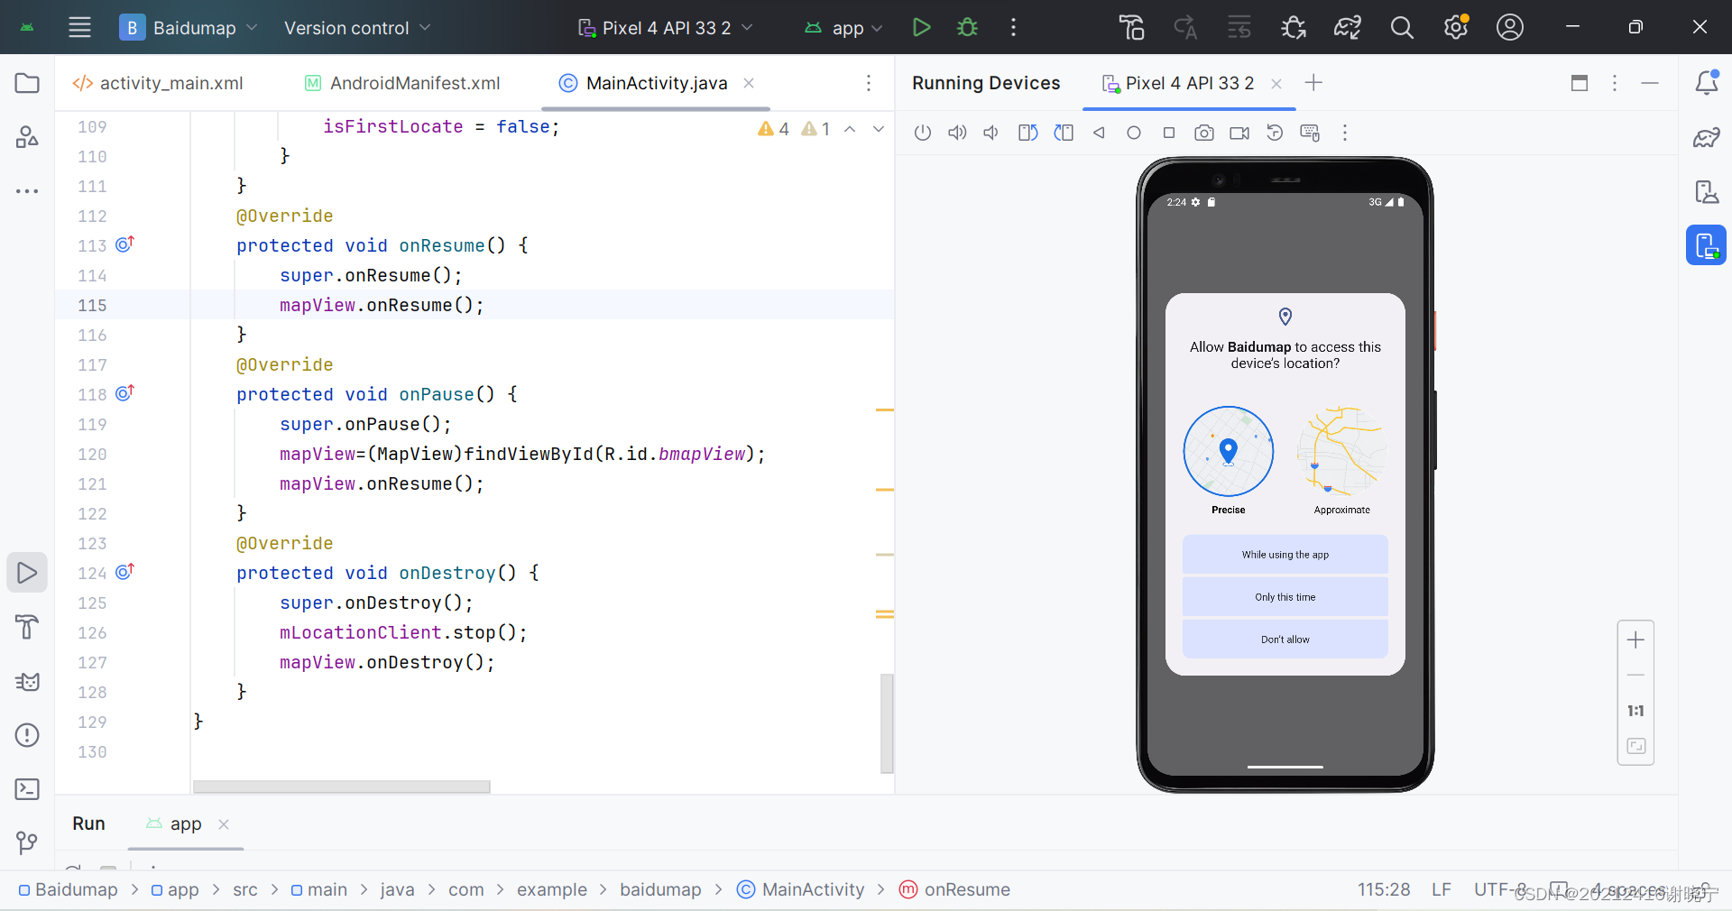The height and width of the screenshot is (911, 1732).
Task: Select the MainActivity.java tab
Action: [656, 83]
